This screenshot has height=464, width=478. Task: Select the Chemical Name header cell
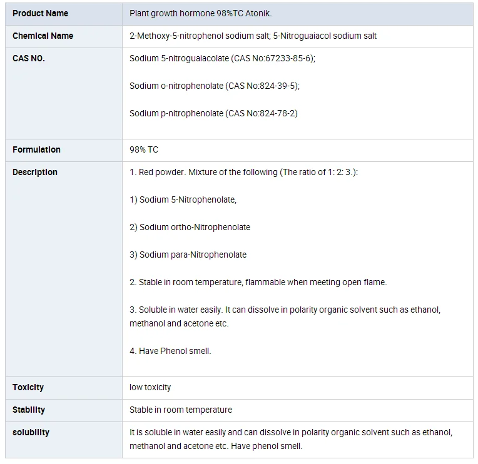[43, 36]
